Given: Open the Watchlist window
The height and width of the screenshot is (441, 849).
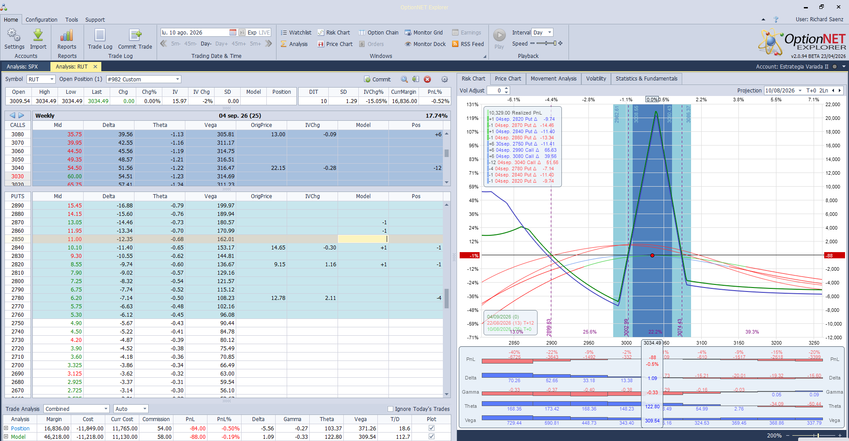Looking at the screenshot, I should [x=296, y=32].
